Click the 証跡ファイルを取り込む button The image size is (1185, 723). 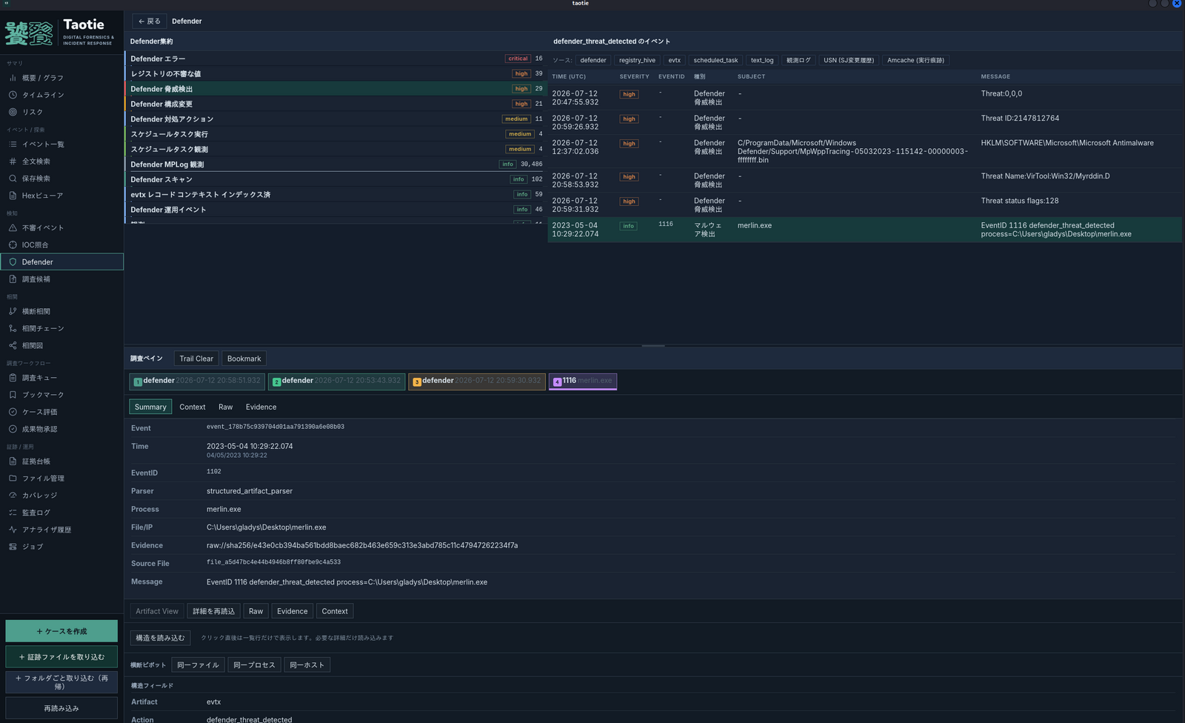61,657
